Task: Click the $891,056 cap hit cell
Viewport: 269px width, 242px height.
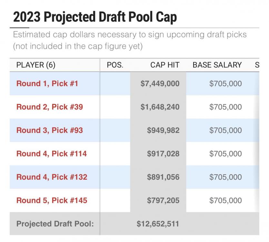Action: (163, 177)
